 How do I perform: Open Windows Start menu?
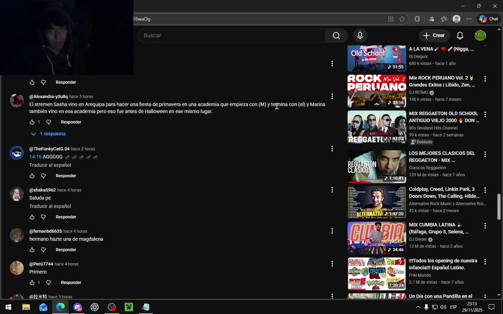click(x=8, y=307)
